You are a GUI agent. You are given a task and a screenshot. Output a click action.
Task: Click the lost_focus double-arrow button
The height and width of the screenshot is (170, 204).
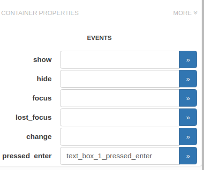188,117
